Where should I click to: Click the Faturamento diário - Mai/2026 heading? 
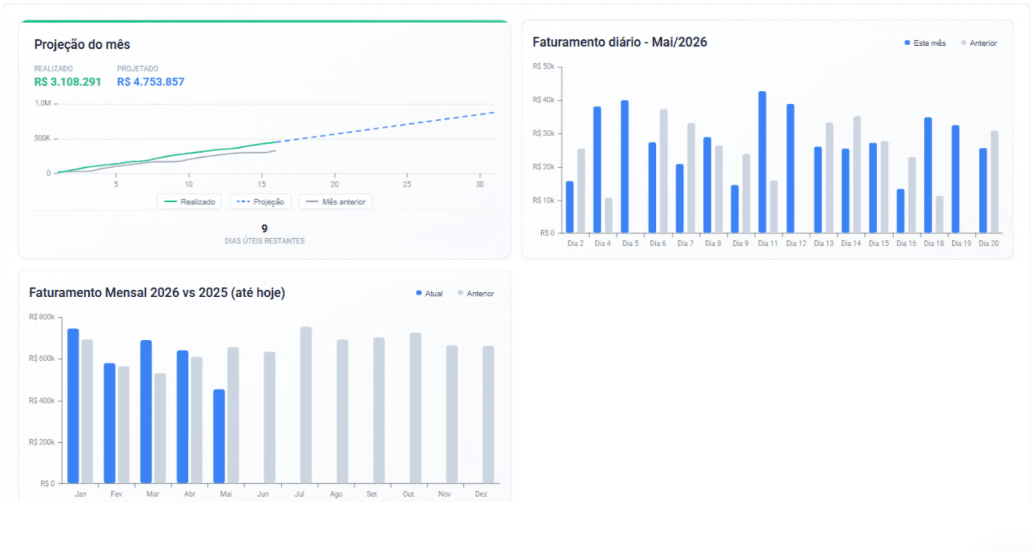pos(620,42)
